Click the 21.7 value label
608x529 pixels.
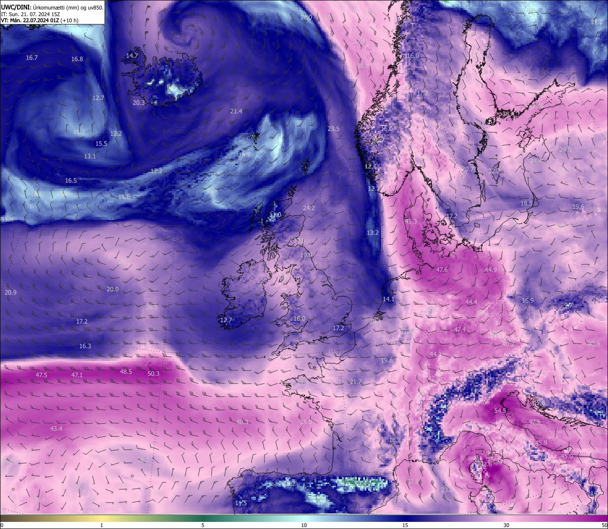pos(355,381)
